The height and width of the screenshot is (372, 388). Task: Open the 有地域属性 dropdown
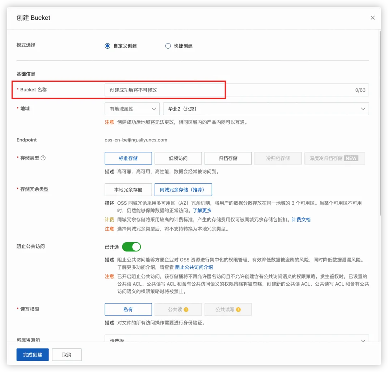click(132, 109)
